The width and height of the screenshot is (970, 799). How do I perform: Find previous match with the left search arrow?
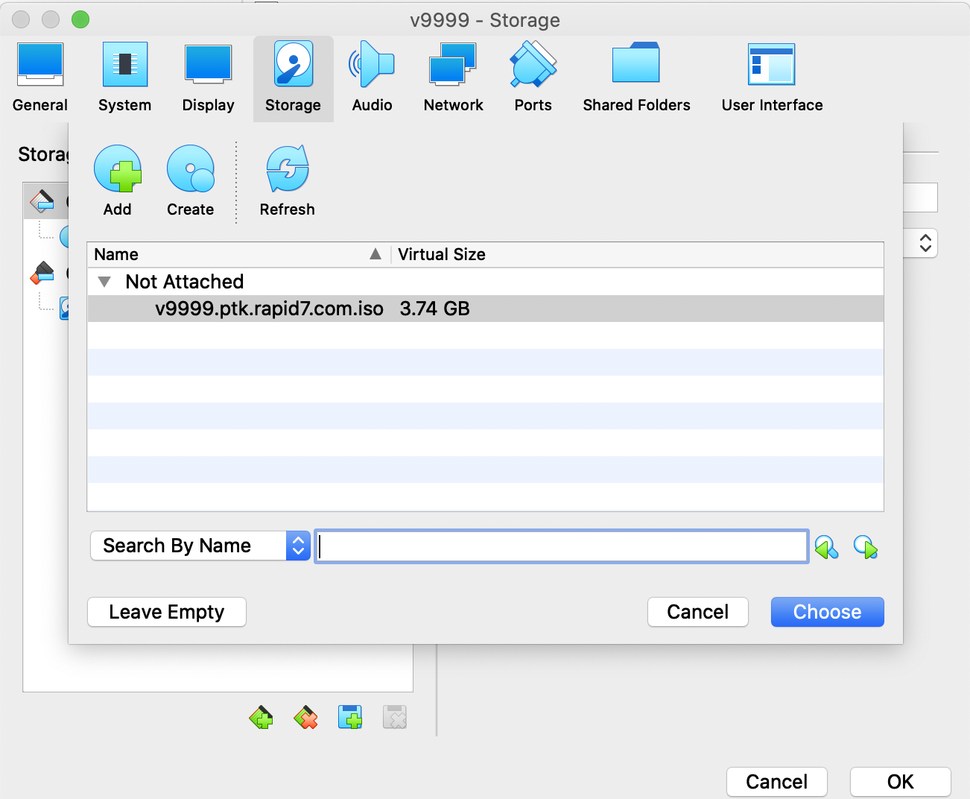(826, 548)
